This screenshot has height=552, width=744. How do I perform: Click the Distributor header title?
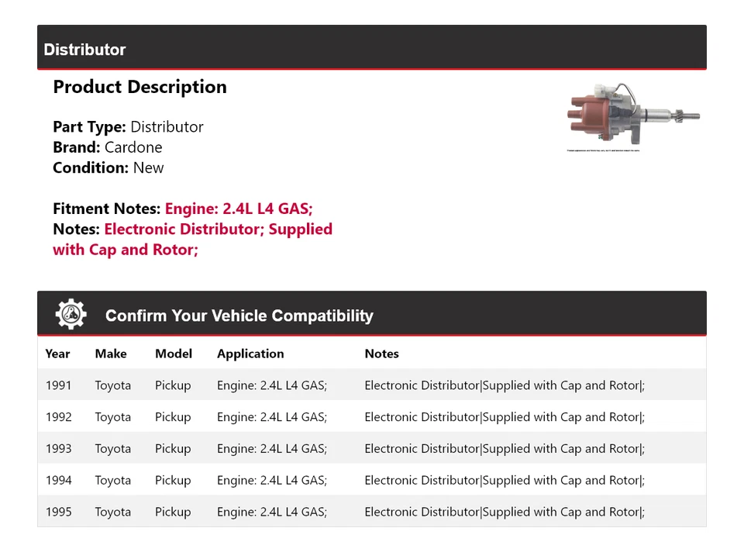(x=84, y=50)
